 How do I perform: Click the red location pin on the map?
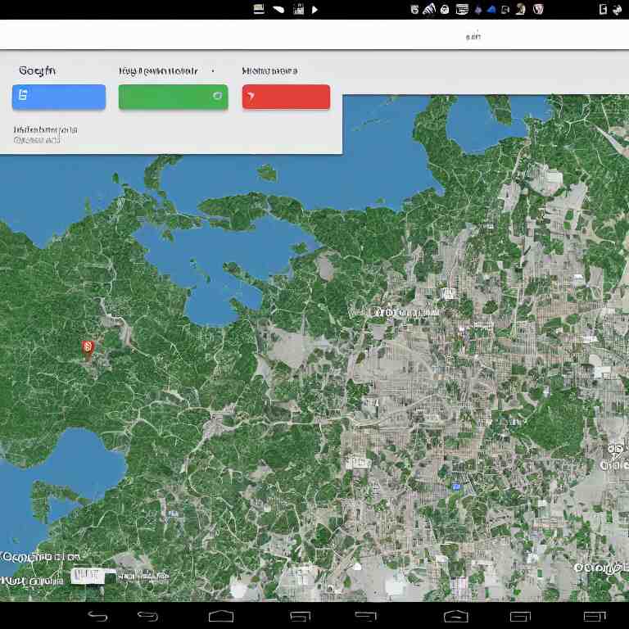(88, 348)
